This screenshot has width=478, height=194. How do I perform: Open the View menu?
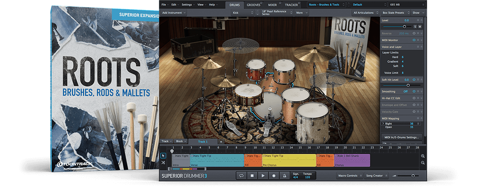coord(202,5)
